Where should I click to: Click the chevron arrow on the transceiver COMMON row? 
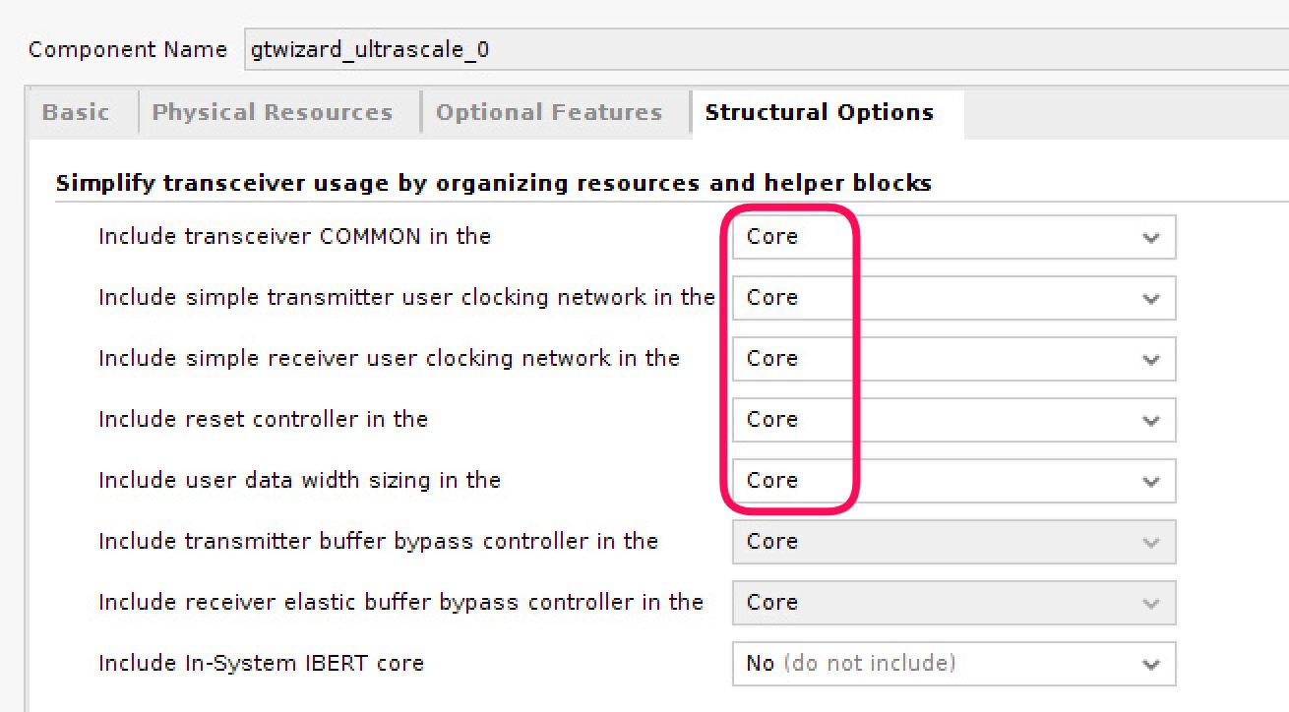[x=1150, y=238]
